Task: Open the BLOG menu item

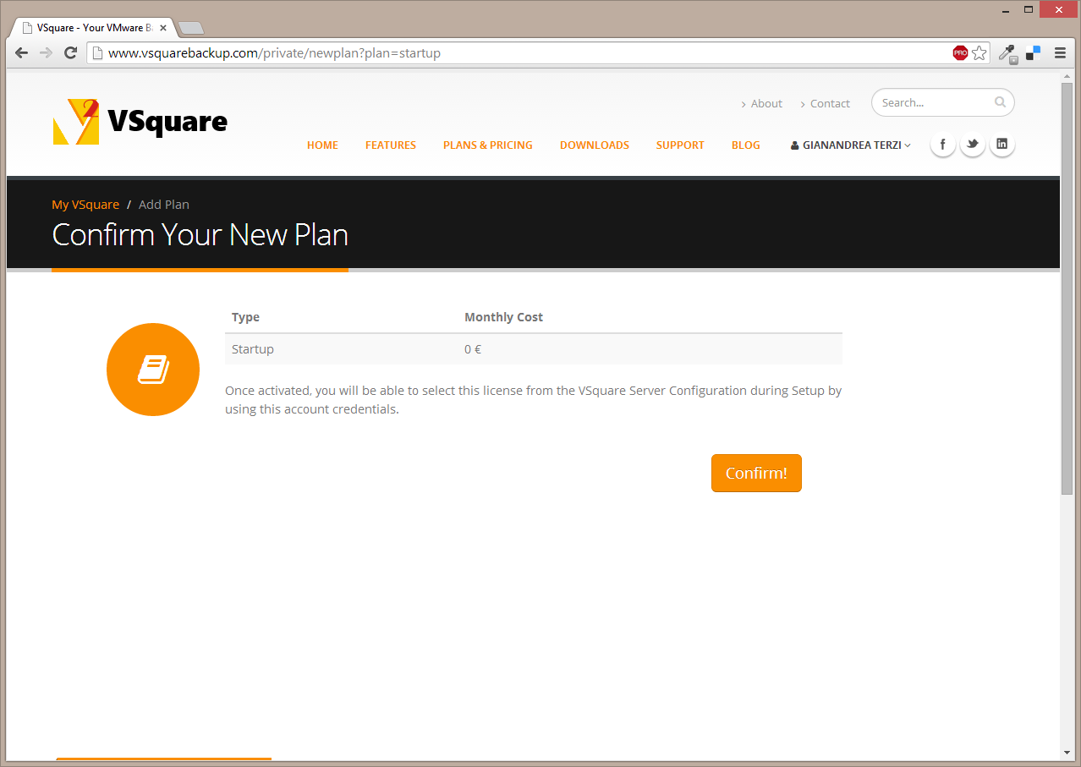Action: click(x=746, y=145)
